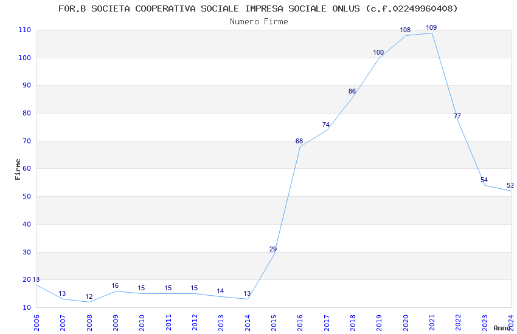Image resolution: width=517 pixels, height=334 pixels.
Task: Pick the data label 15 for year 2012
Action: click(194, 288)
